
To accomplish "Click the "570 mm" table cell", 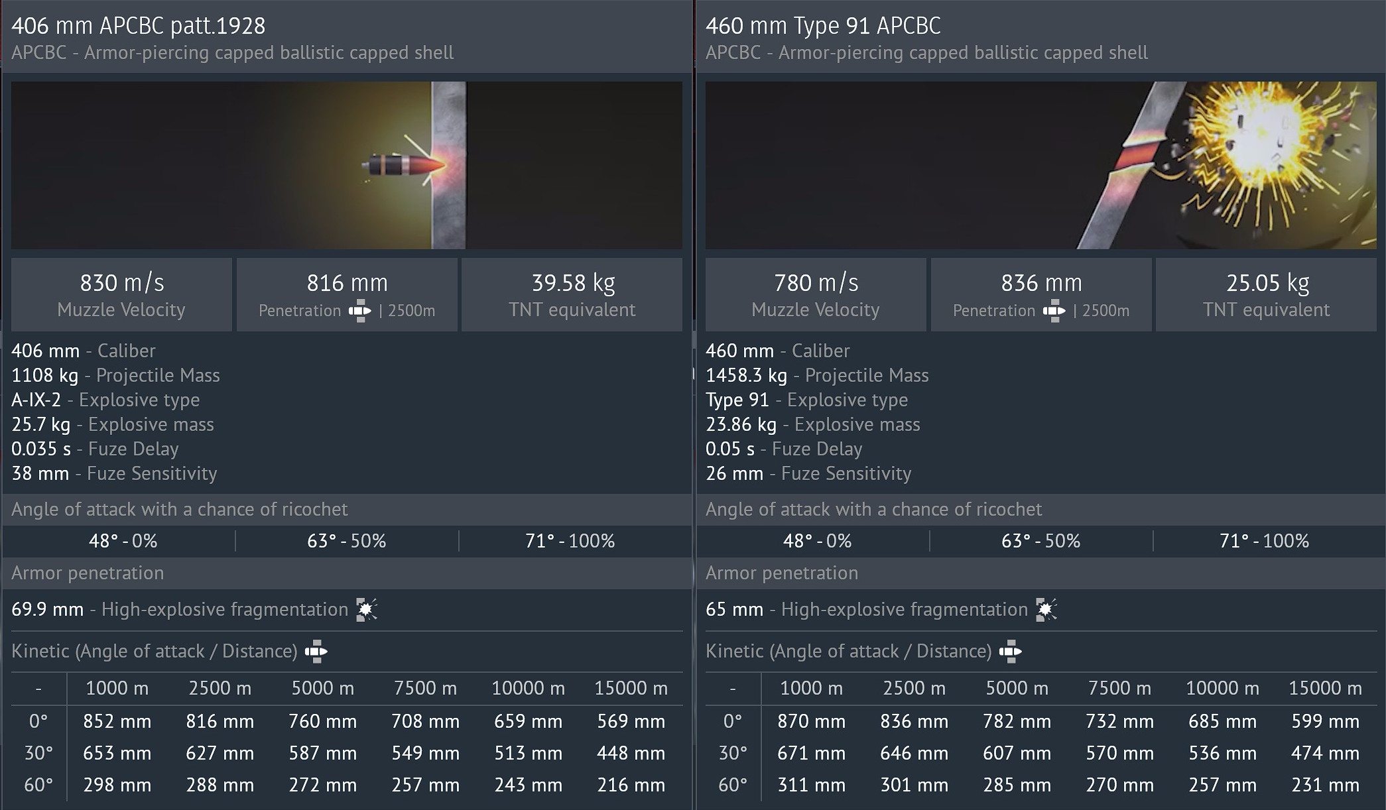I will click(x=1120, y=753).
